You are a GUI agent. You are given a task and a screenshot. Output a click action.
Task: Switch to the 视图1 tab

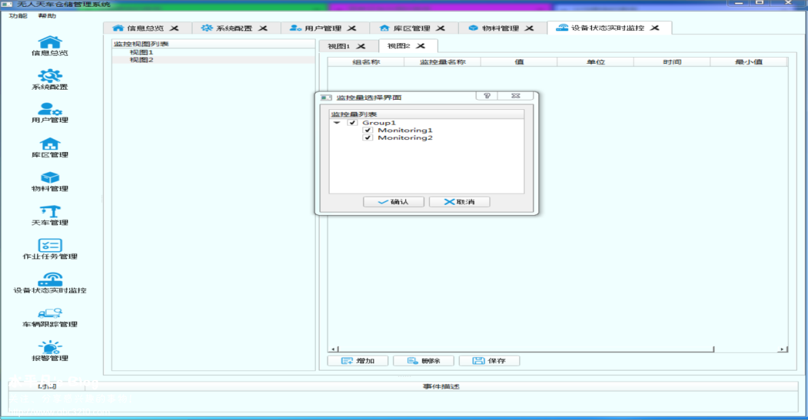(x=339, y=46)
